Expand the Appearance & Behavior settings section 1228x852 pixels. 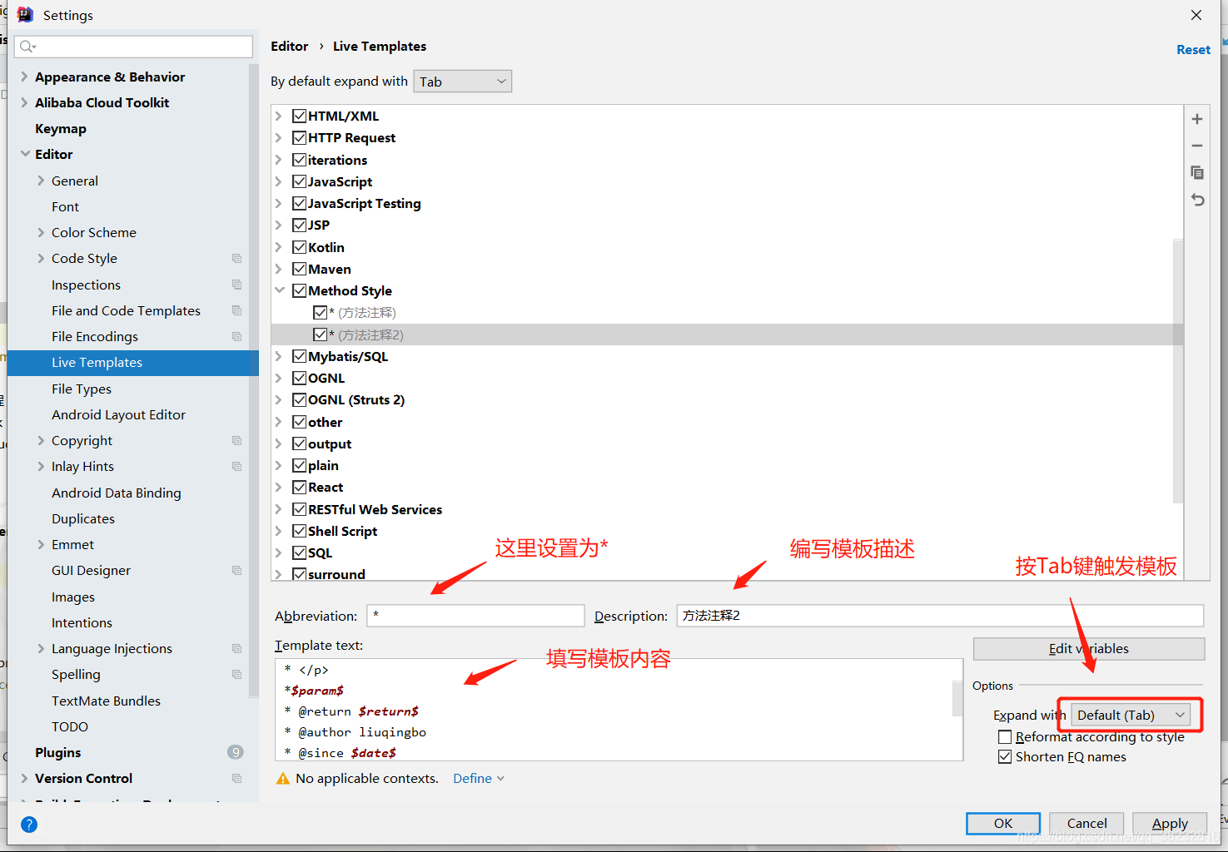pos(24,77)
